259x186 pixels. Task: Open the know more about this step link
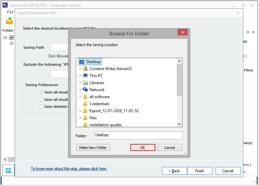[69, 169]
